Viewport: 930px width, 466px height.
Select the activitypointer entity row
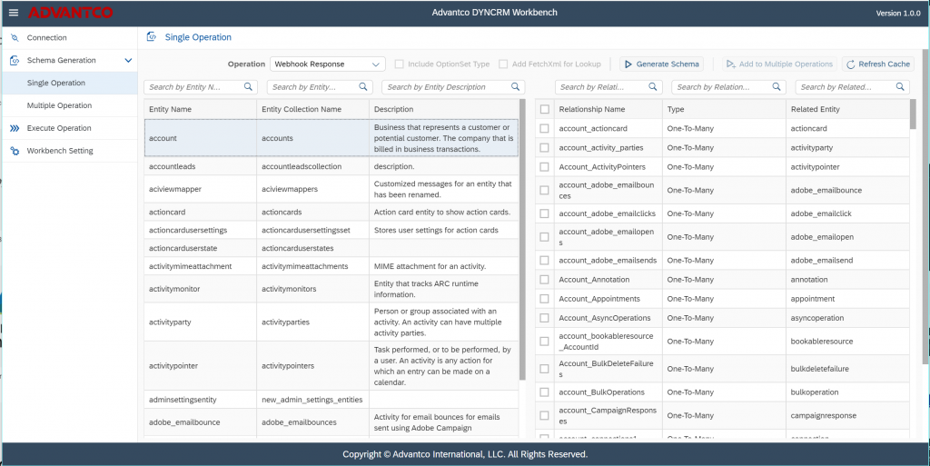click(331, 366)
